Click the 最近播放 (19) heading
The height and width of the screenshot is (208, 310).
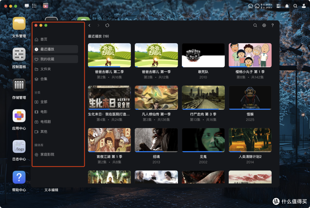click(98, 36)
